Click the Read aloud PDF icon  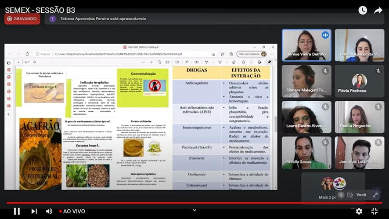(x=187, y=62)
